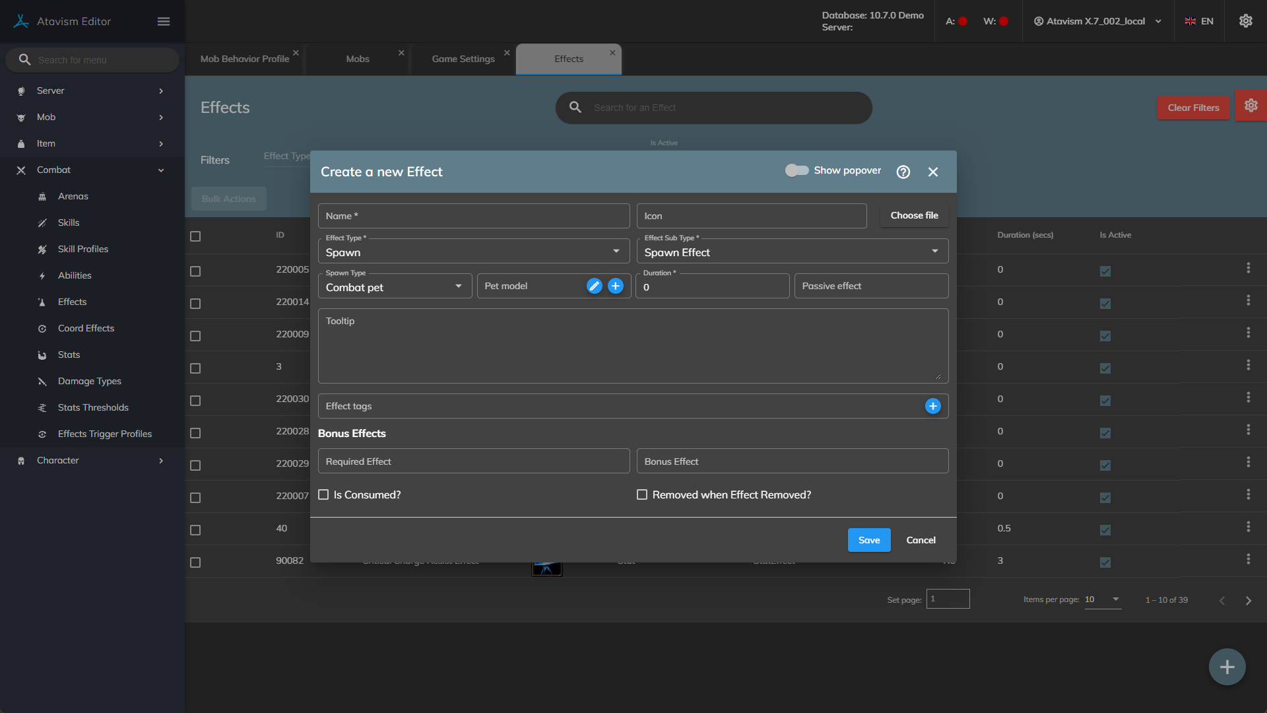Check the Is Consumed? checkbox

[323, 494]
